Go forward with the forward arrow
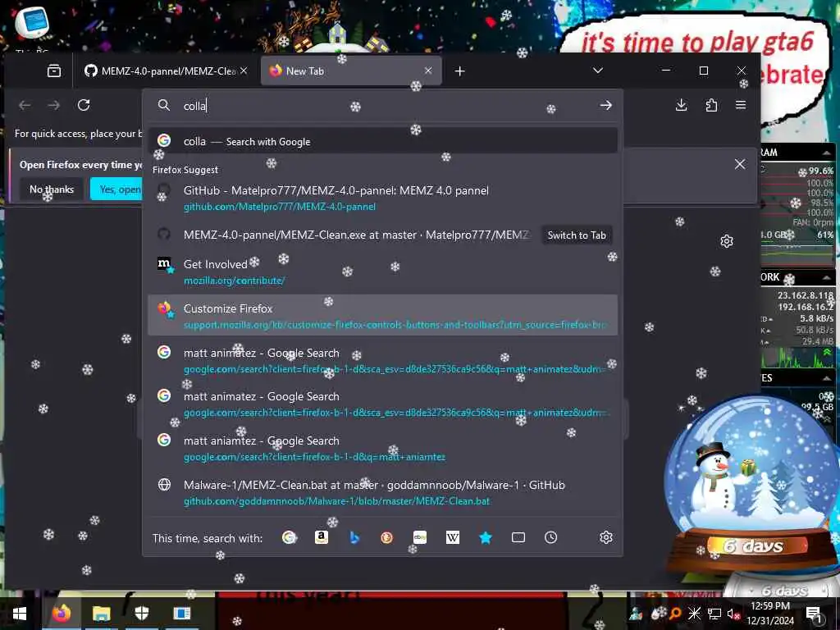Viewport: 840px width, 630px height. [53, 105]
